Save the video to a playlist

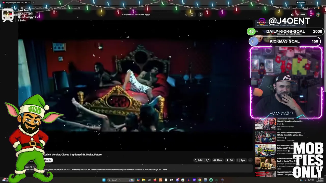tap(241, 160)
